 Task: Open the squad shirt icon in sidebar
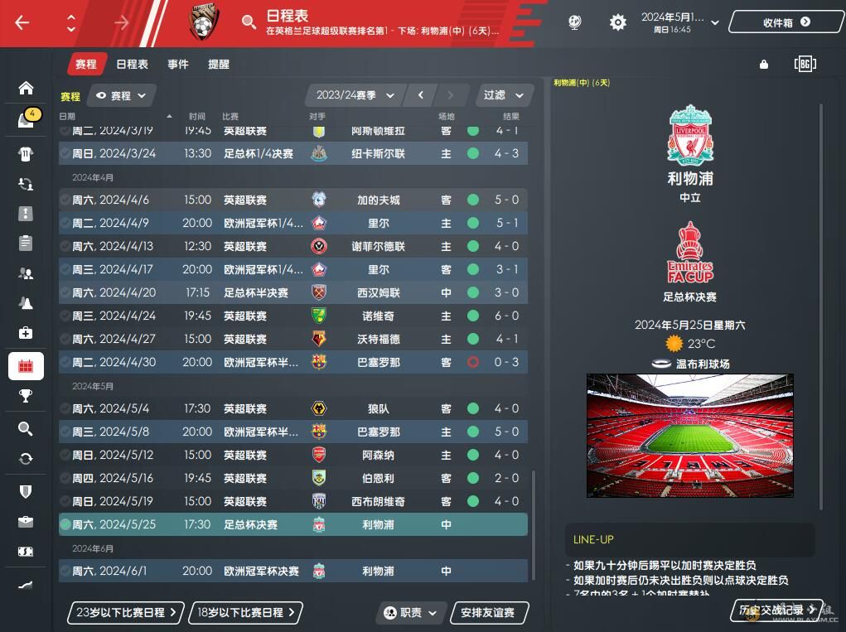click(x=26, y=154)
